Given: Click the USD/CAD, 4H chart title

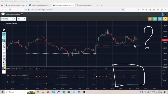Looking at the screenshot, I should coord(12,23).
